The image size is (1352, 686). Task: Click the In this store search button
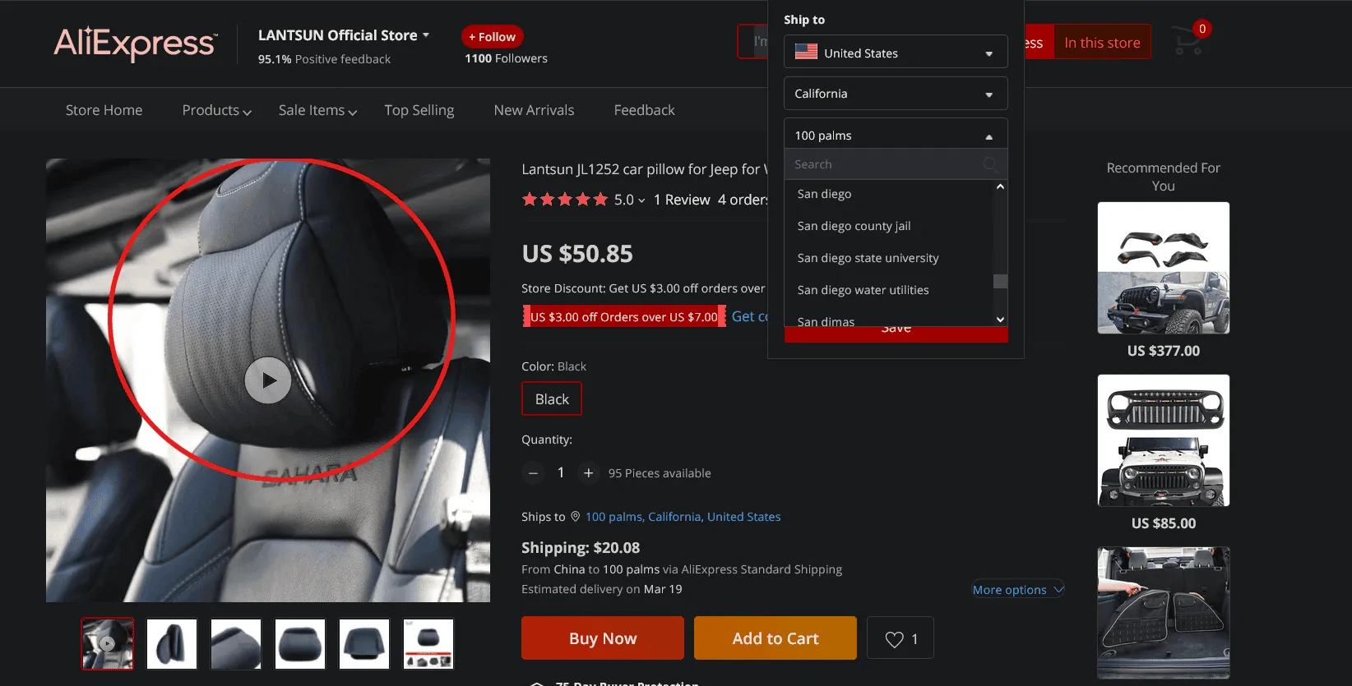click(1102, 43)
